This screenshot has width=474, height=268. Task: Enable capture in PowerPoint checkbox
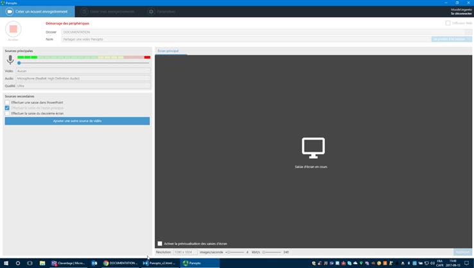(8, 102)
